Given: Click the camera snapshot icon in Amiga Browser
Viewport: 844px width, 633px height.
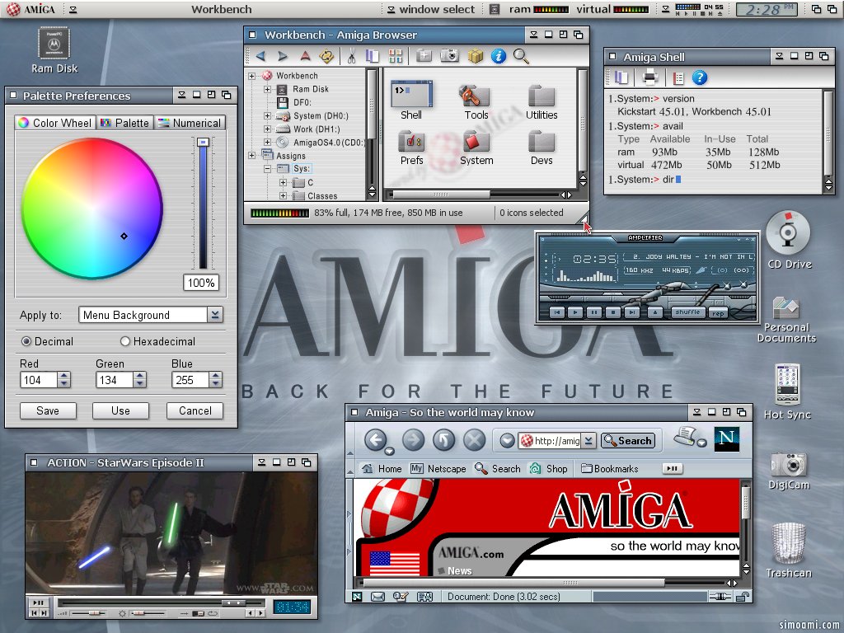Looking at the screenshot, I should (x=449, y=55).
